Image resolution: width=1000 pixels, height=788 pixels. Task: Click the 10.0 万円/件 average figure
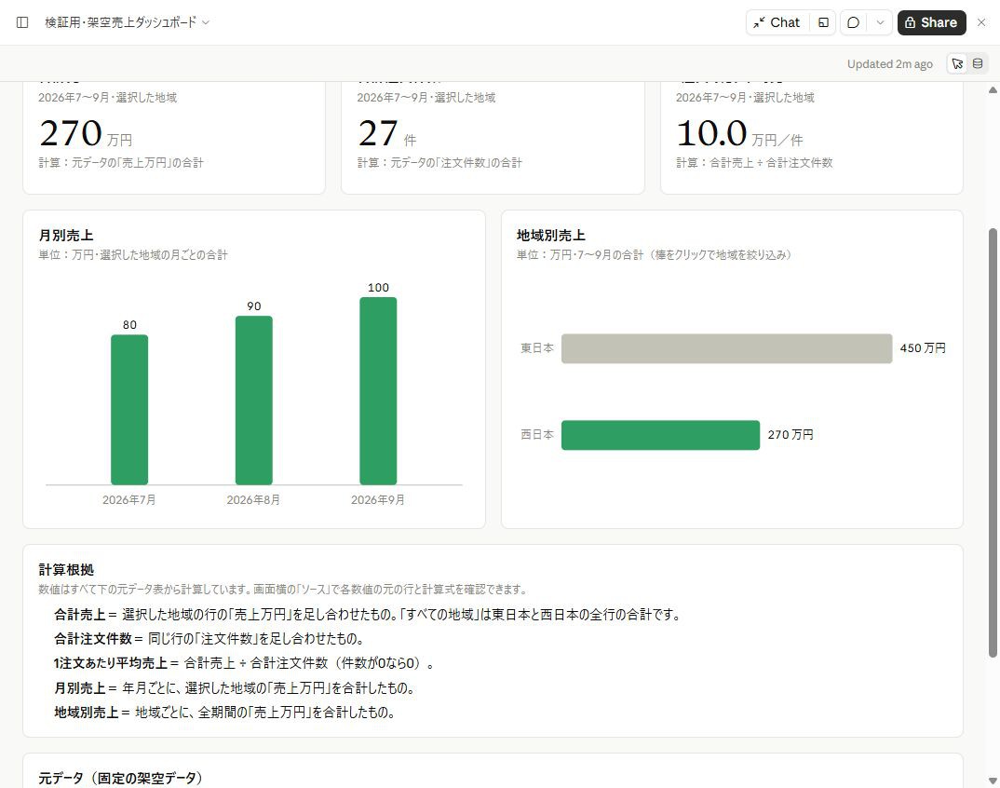coord(738,134)
